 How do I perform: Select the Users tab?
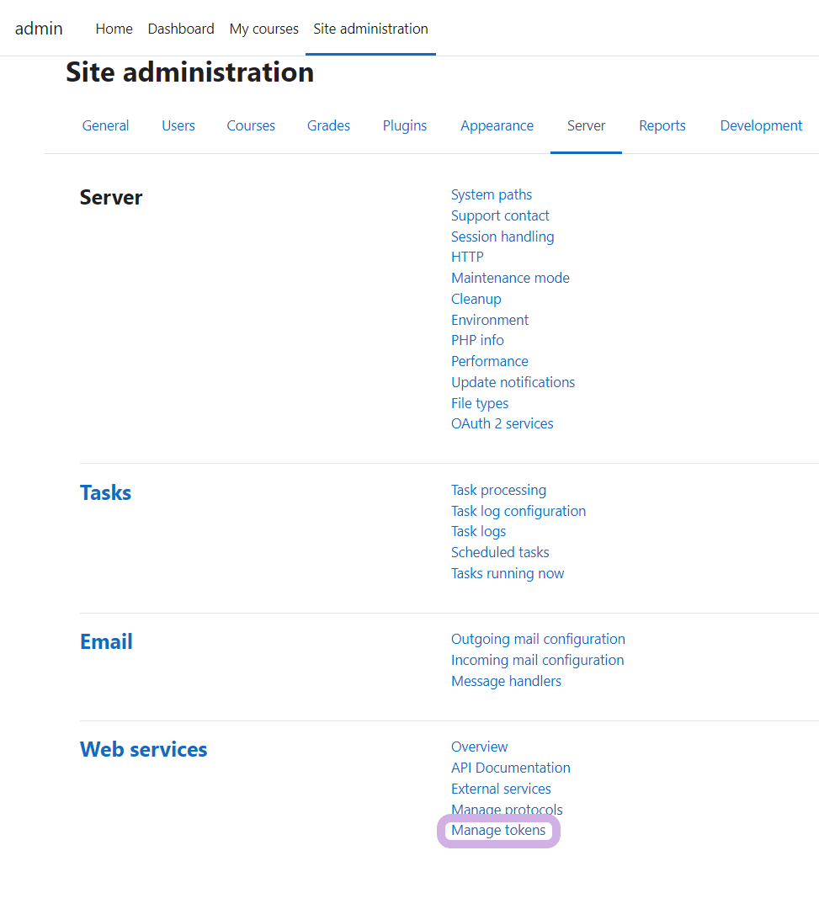(x=178, y=125)
